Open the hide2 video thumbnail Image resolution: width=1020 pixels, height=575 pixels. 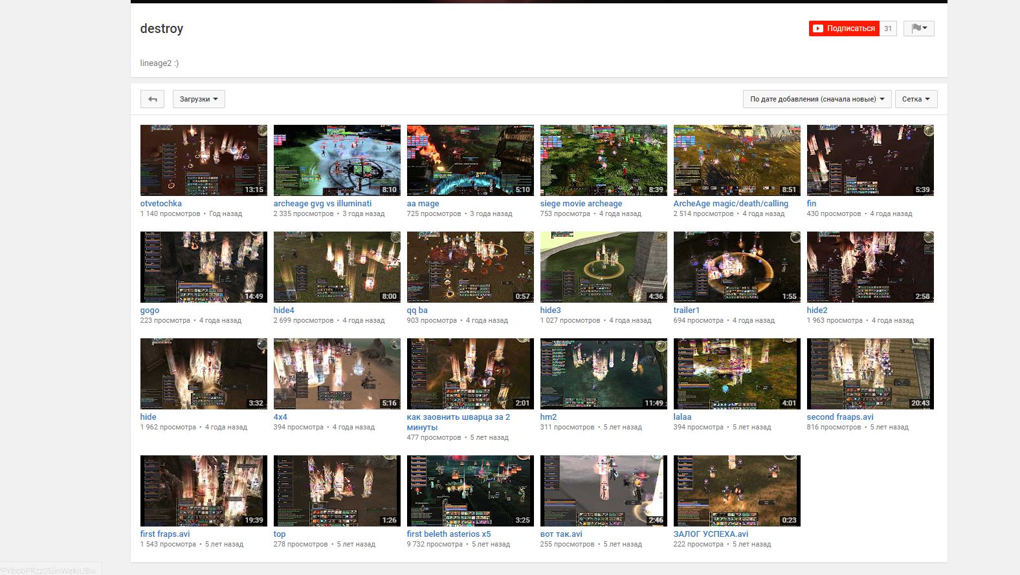click(870, 267)
